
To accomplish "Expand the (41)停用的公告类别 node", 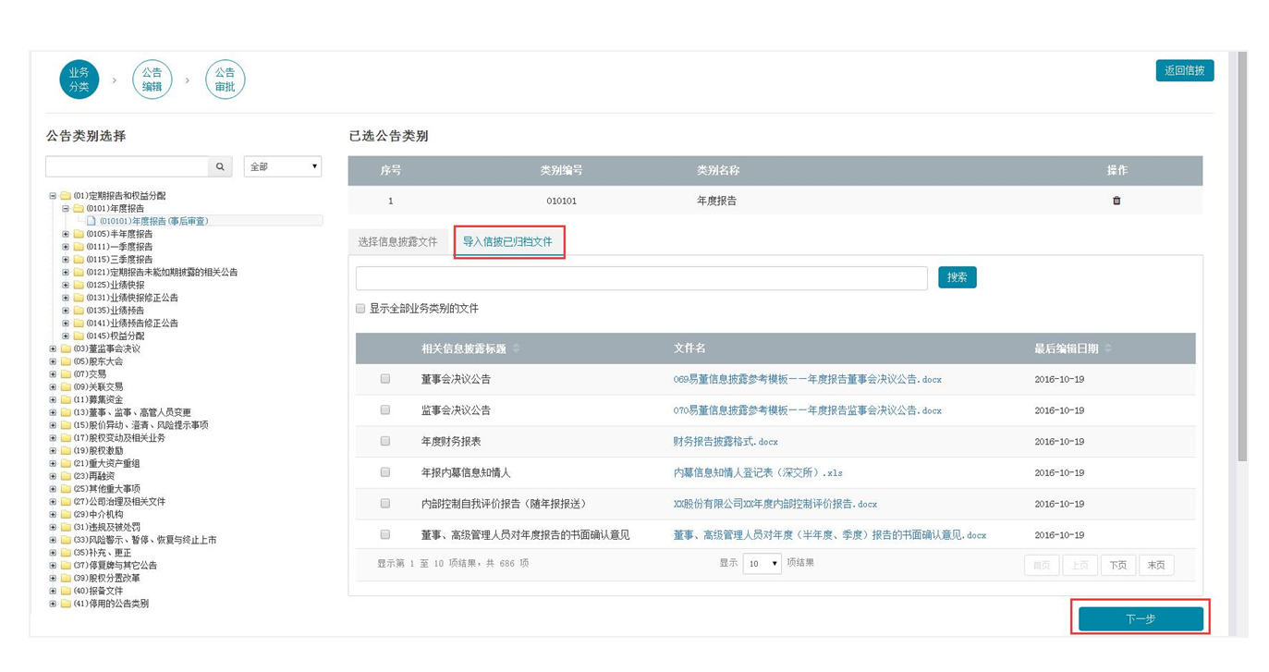I will click(x=53, y=604).
